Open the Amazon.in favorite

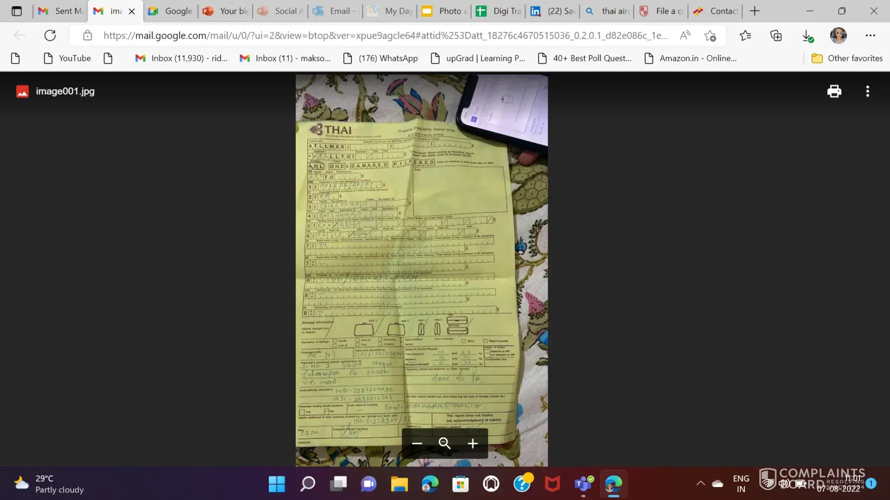pyautogui.click(x=691, y=58)
